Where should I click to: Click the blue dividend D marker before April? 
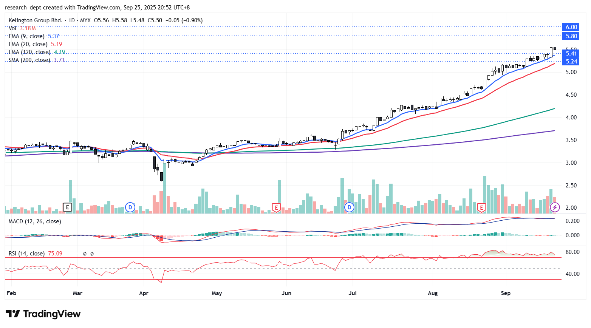click(130, 207)
